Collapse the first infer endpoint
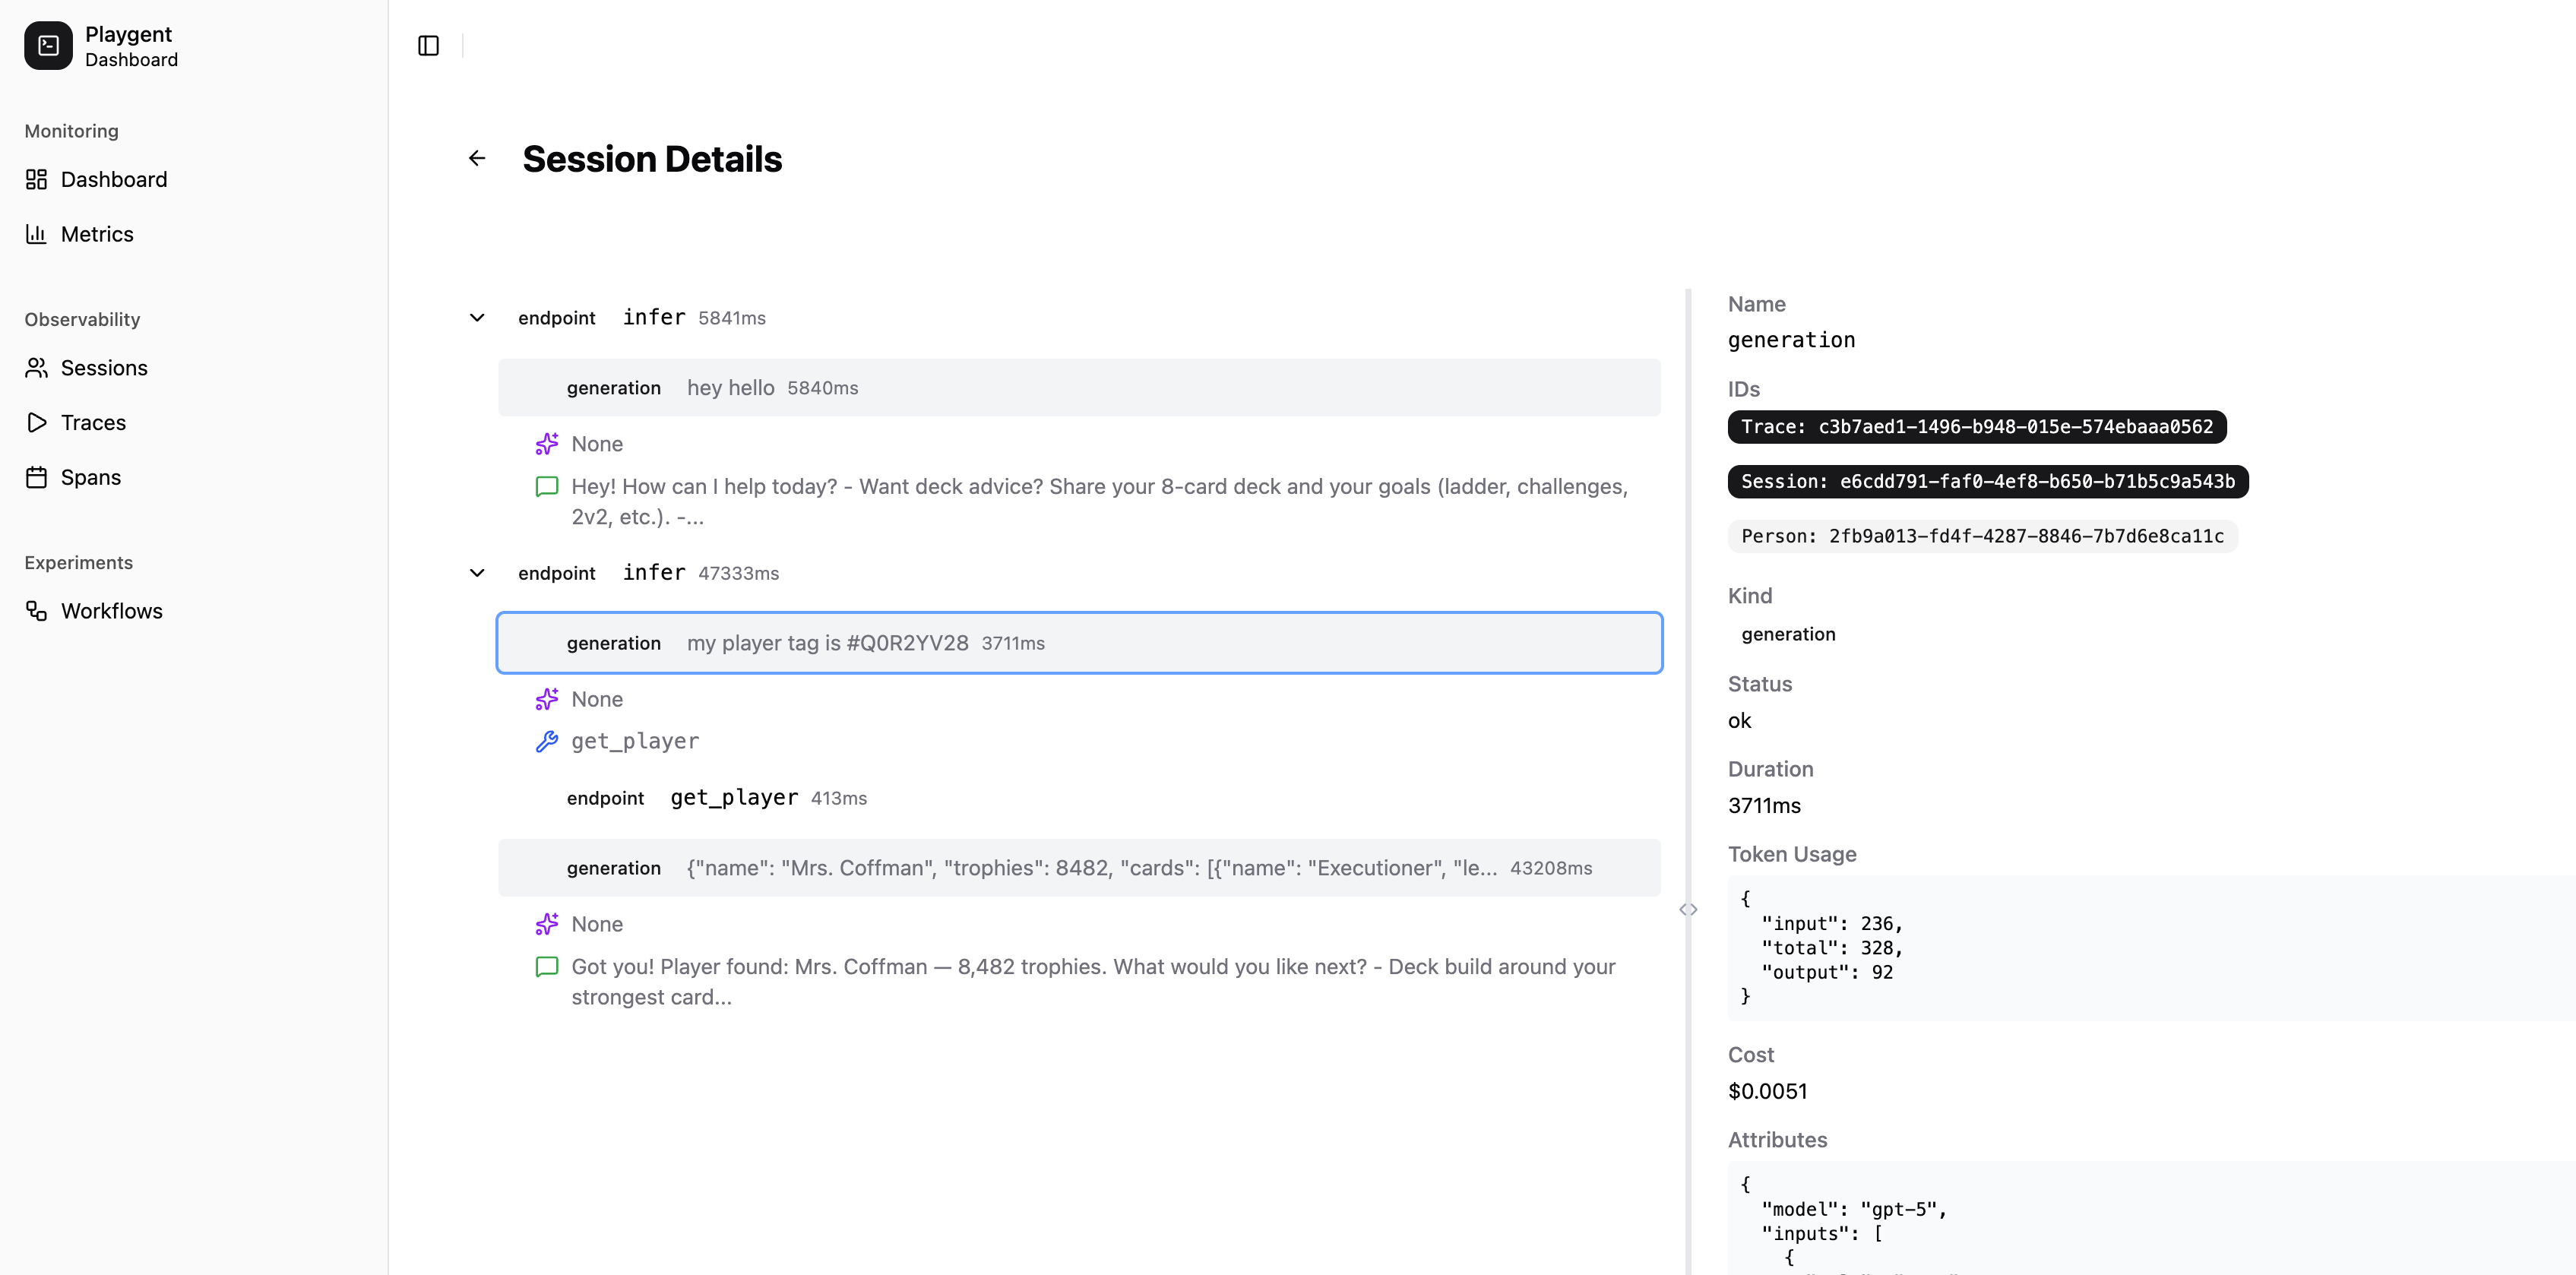The image size is (2576, 1275). pyautogui.click(x=477, y=318)
